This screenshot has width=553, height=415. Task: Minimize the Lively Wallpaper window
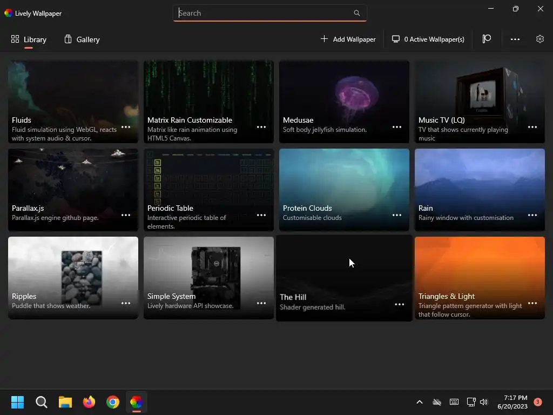click(x=490, y=9)
